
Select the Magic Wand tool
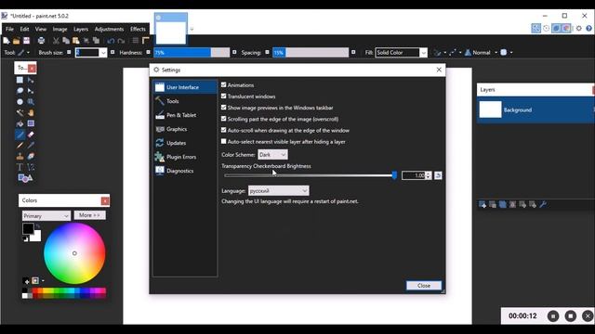(x=20, y=113)
